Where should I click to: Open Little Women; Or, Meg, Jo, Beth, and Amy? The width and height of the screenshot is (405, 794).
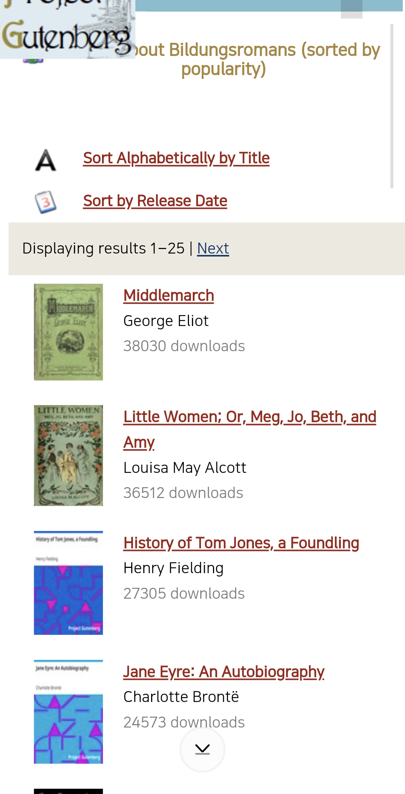pyautogui.click(x=250, y=417)
